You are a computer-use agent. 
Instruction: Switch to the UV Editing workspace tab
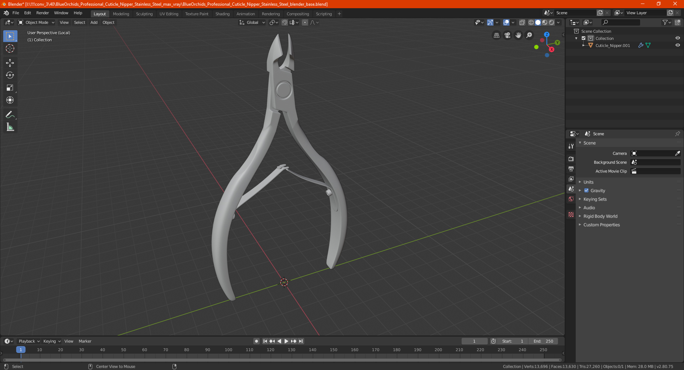pos(169,14)
